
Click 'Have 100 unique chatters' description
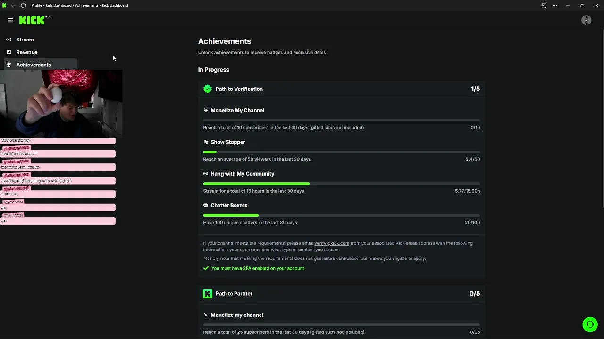point(250,223)
